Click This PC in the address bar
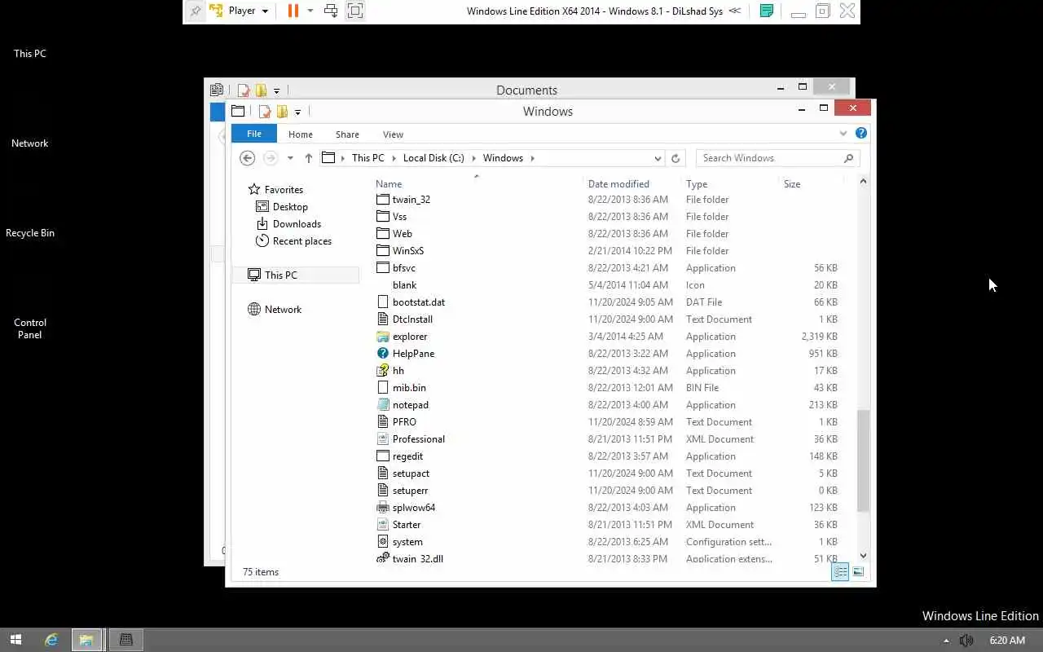The height and width of the screenshot is (652, 1043). [x=367, y=158]
